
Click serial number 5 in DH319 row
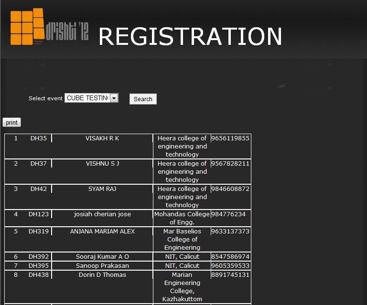(16, 231)
